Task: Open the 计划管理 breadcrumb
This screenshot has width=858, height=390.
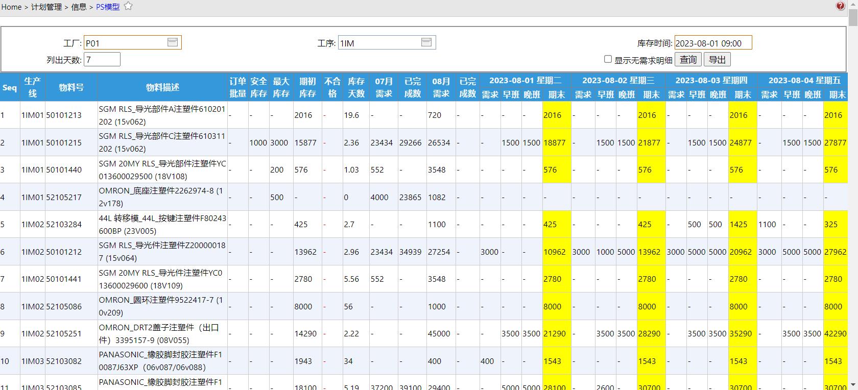Action: [x=46, y=7]
